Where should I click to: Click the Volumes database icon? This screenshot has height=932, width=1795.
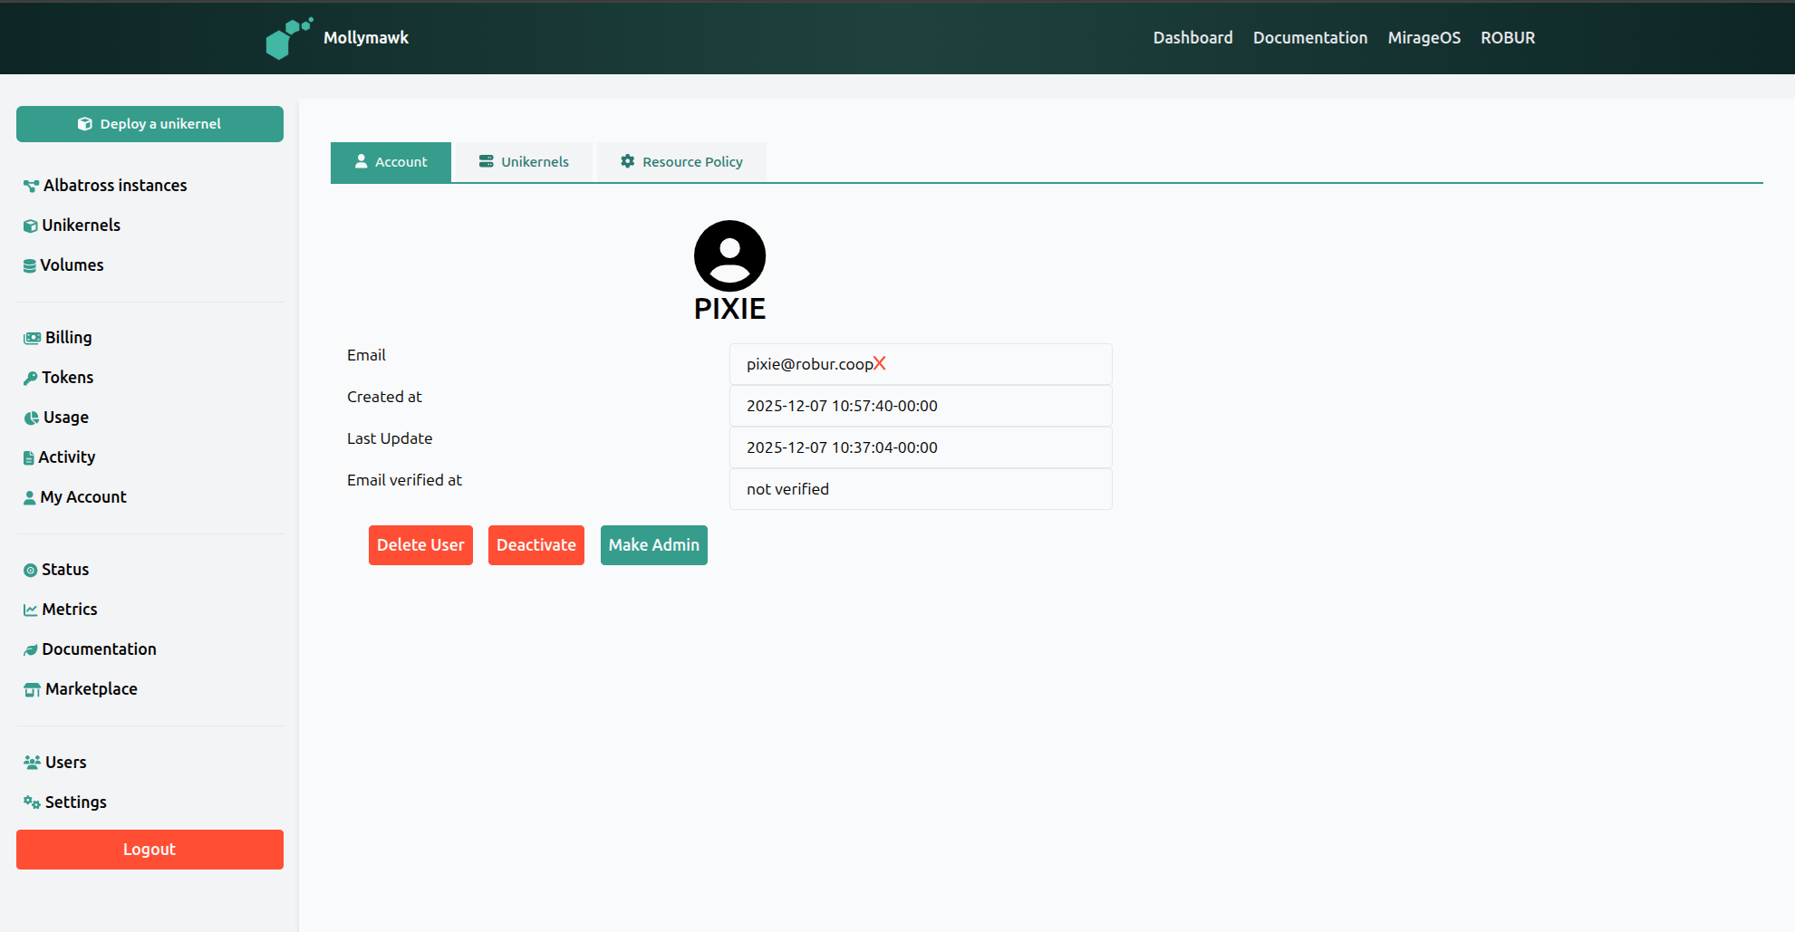(30, 265)
